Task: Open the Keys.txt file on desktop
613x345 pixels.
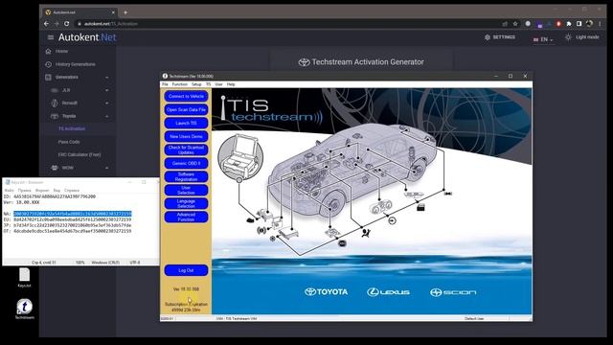Action: point(24,278)
